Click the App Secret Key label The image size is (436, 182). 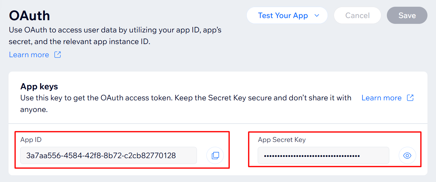(282, 140)
